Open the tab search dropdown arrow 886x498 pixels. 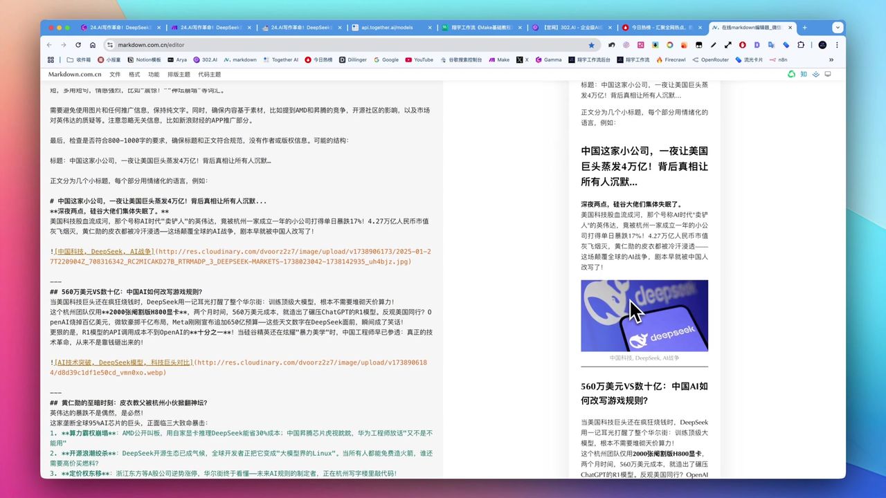(x=838, y=27)
